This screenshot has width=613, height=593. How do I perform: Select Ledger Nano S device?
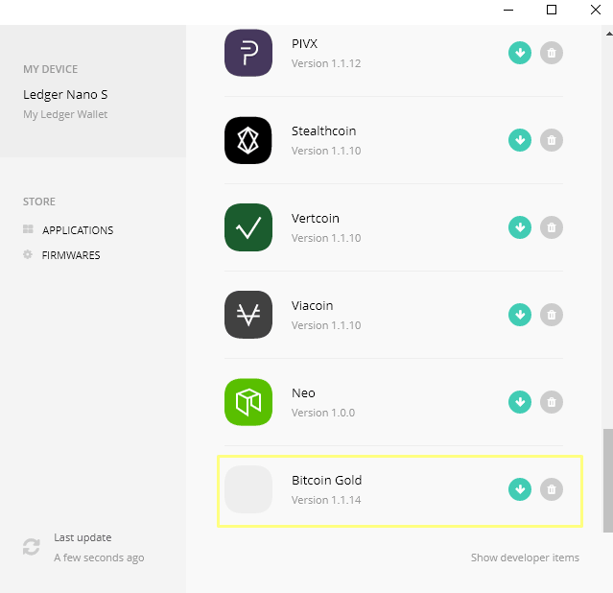(65, 95)
